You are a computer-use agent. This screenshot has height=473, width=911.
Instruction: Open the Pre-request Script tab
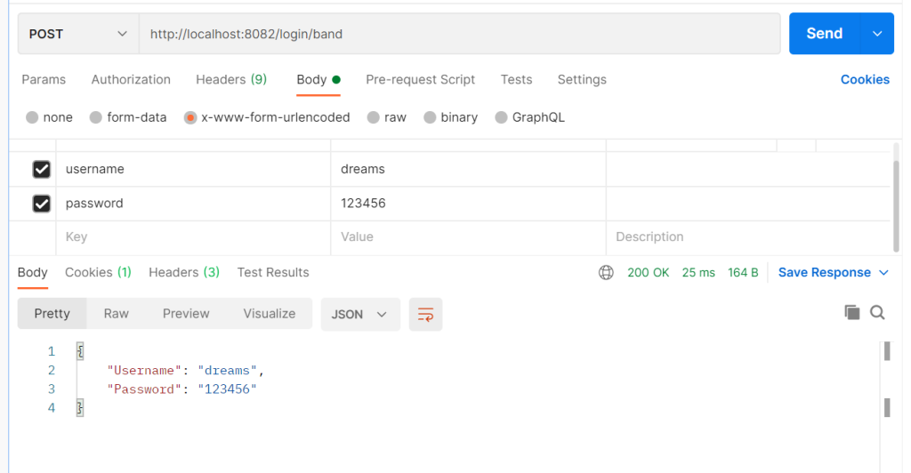[x=420, y=80]
